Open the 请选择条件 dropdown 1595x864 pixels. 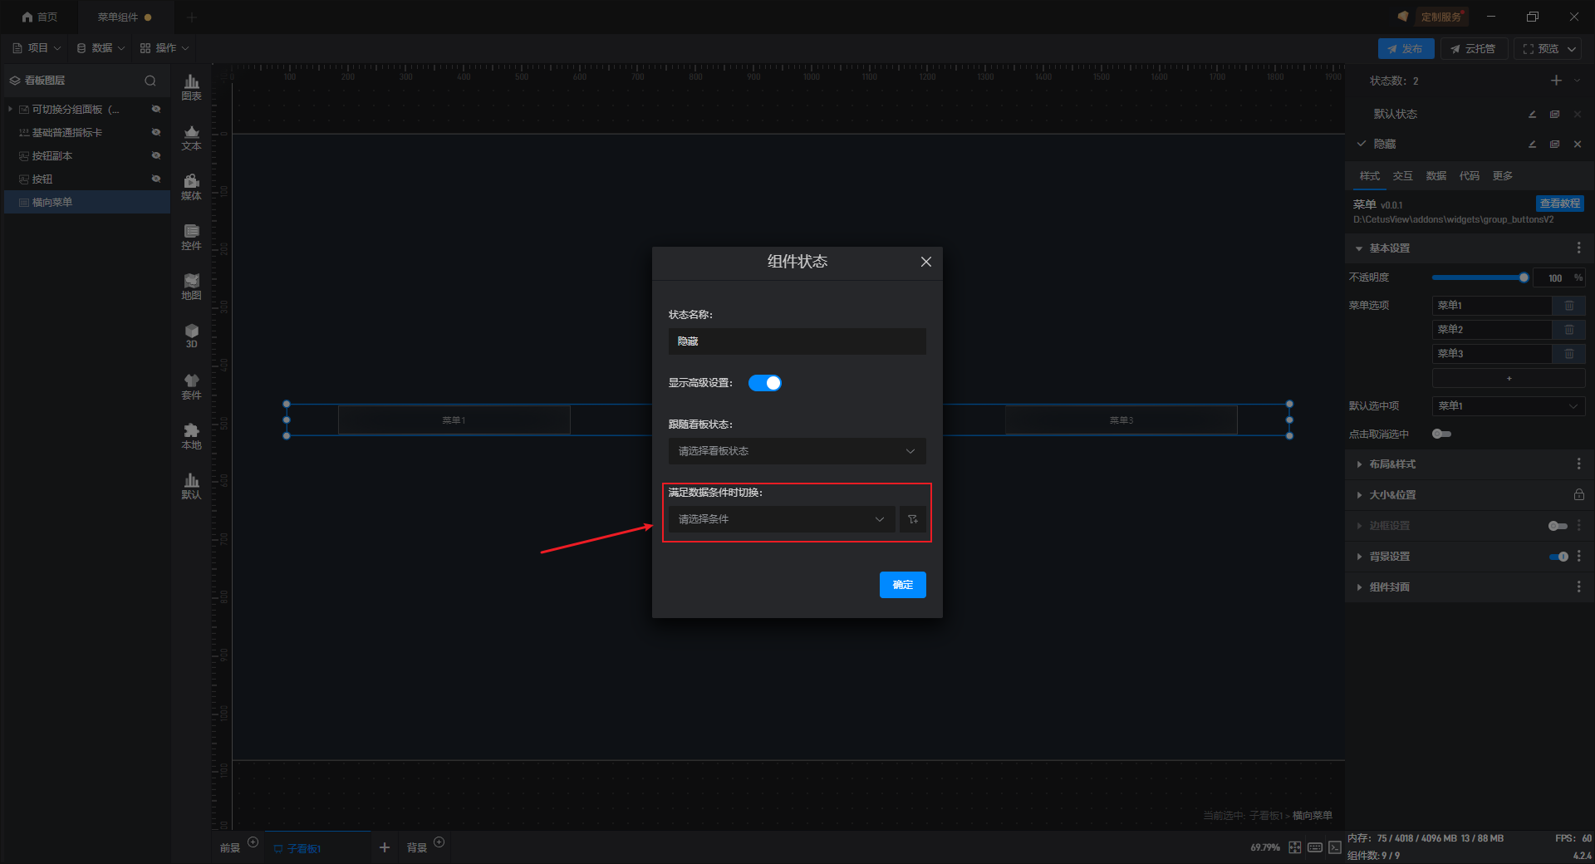(x=781, y=519)
